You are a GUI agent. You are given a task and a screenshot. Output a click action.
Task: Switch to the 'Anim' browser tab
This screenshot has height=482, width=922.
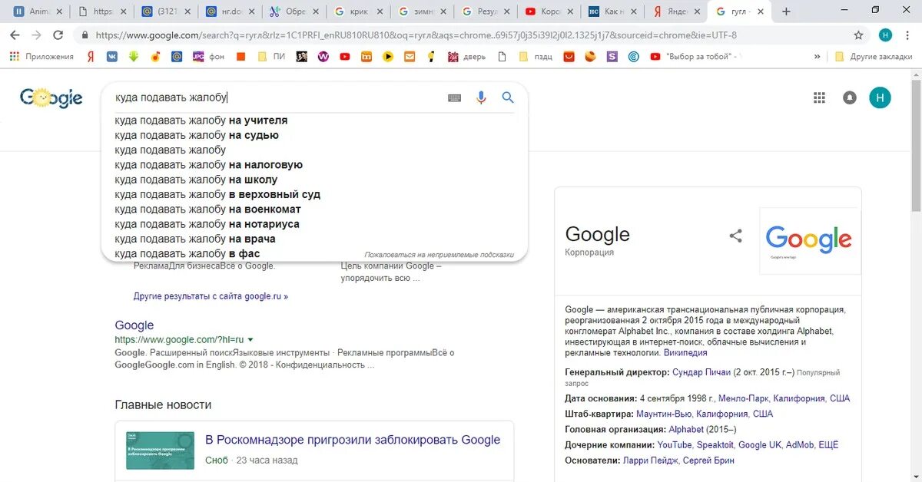click(x=37, y=12)
